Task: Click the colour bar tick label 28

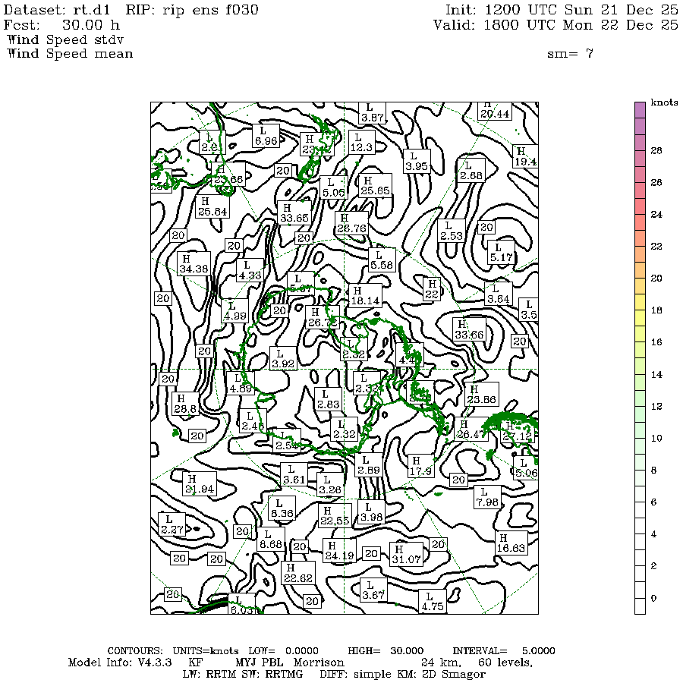Action: pyautogui.click(x=656, y=151)
